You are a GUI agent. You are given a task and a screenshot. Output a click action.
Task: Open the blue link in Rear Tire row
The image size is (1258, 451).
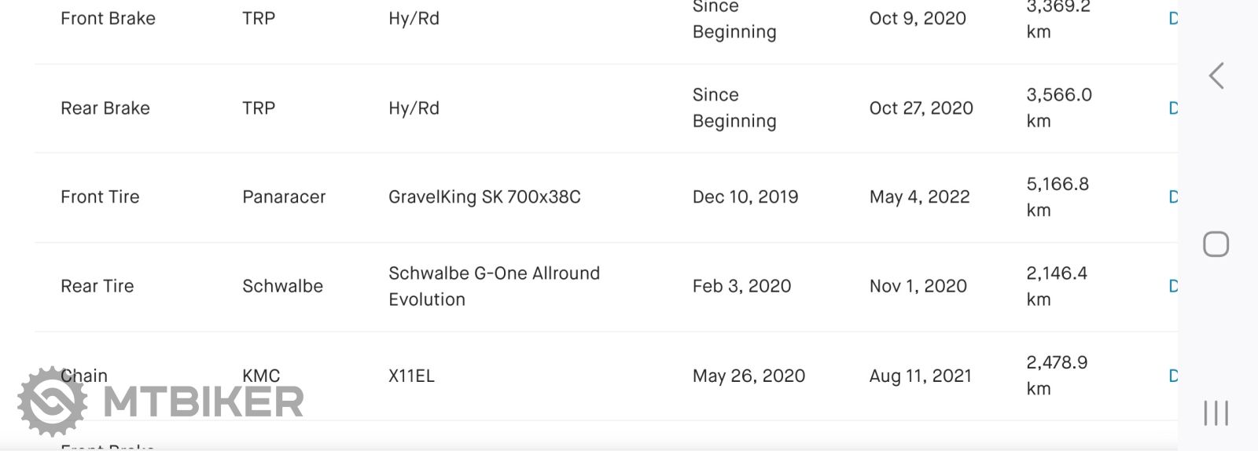point(1173,286)
